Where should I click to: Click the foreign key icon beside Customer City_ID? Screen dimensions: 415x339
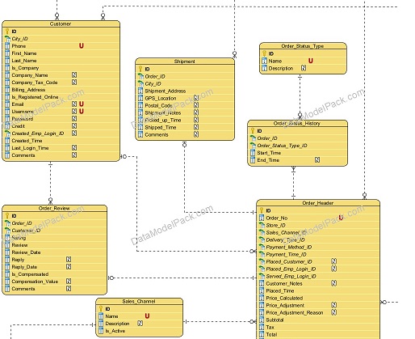point(7,39)
